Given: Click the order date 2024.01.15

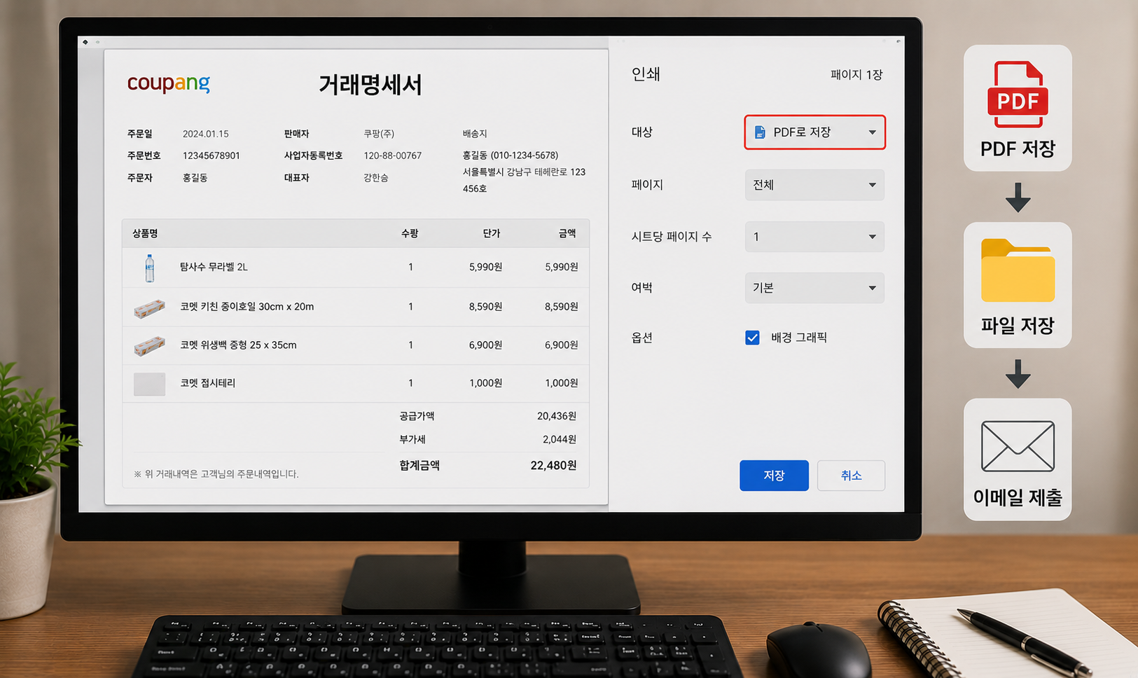Looking at the screenshot, I should (x=205, y=134).
